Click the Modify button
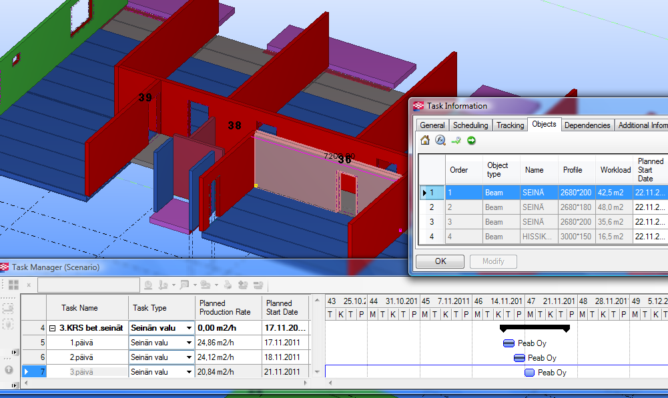Screen dimensions: 668x398 tap(493, 261)
